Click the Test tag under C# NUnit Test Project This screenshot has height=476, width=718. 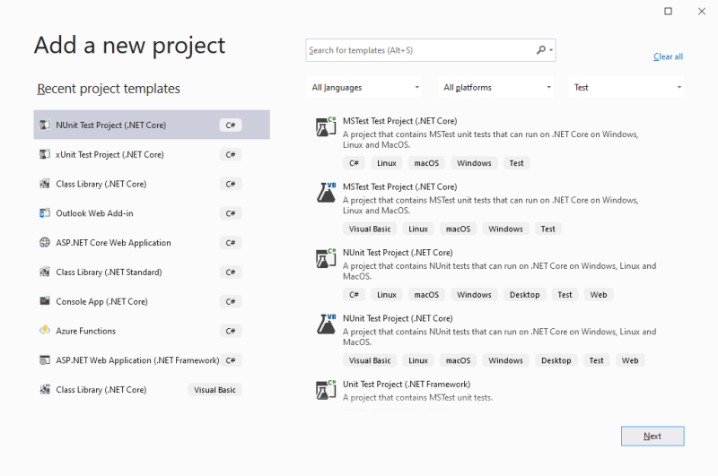click(x=565, y=295)
